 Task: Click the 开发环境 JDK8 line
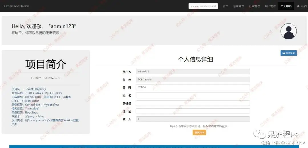(37, 93)
